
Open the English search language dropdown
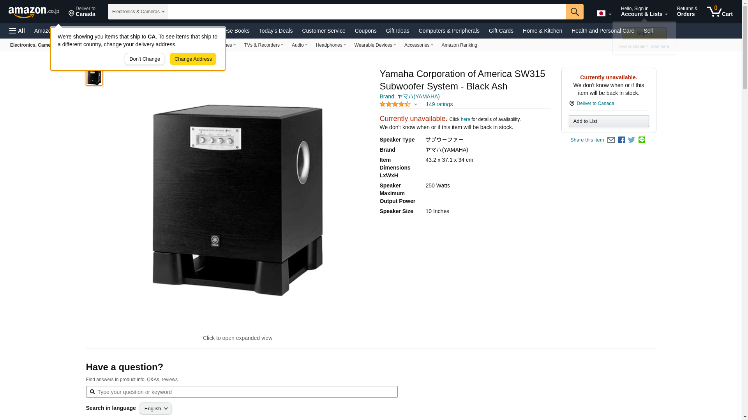pyautogui.click(x=155, y=408)
